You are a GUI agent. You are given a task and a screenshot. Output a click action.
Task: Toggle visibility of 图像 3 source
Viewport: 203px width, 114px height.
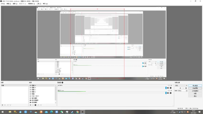pyautogui.click(x=30, y=90)
